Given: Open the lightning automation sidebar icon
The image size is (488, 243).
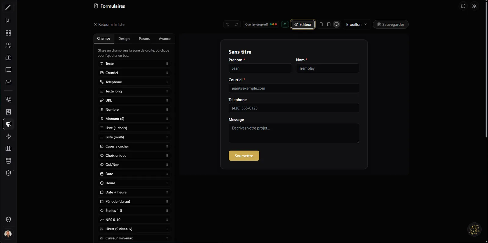Looking at the screenshot, I should [x=8, y=136].
